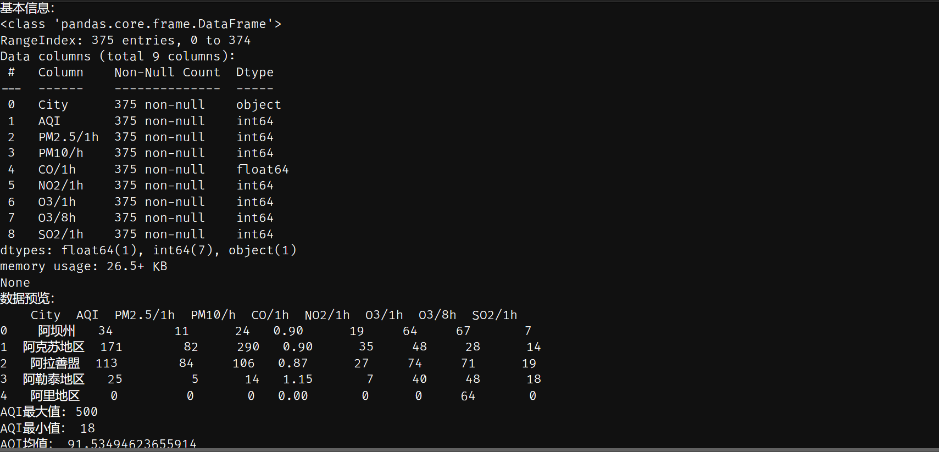This screenshot has height=452, width=939.
Task: Click the 'object' dtype of City row
Action: coord(258,105)
